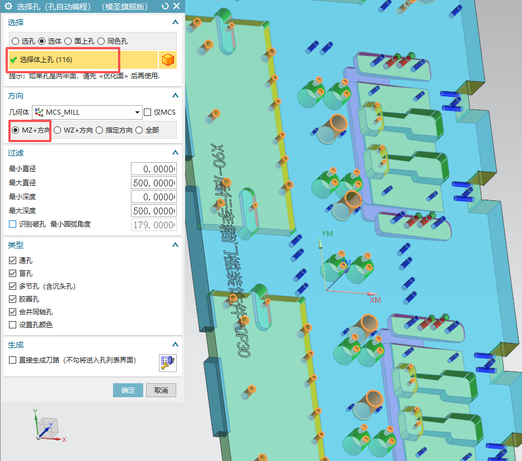Select the 面上孔 radio option
Image resolution: width=522 pixels, height=461 pixels.
[68, 41]
